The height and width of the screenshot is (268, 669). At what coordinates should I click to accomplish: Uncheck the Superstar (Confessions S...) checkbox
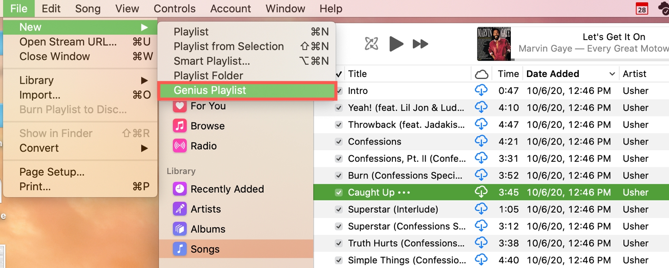[x=338, y=226]
